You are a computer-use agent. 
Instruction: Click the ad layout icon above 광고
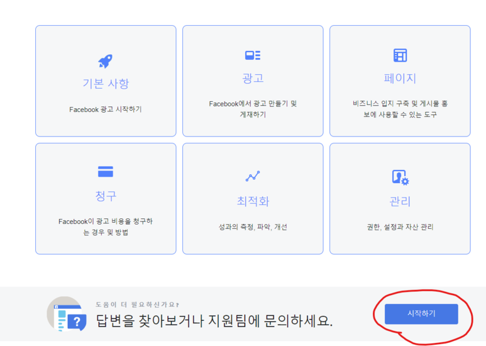click(253, 55)
